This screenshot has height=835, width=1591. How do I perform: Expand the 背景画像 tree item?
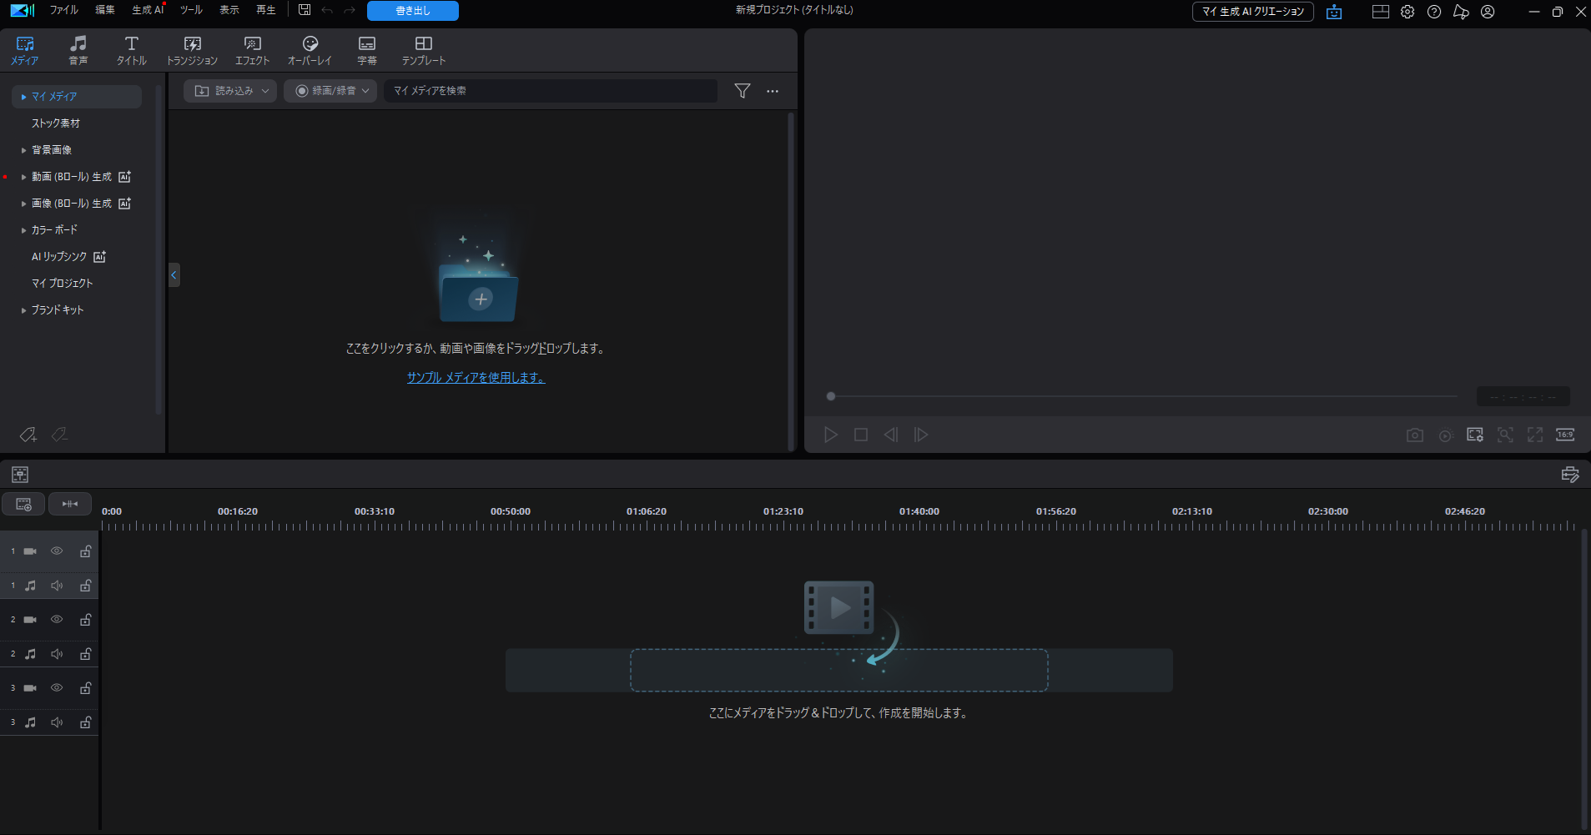tap(23, 150)
